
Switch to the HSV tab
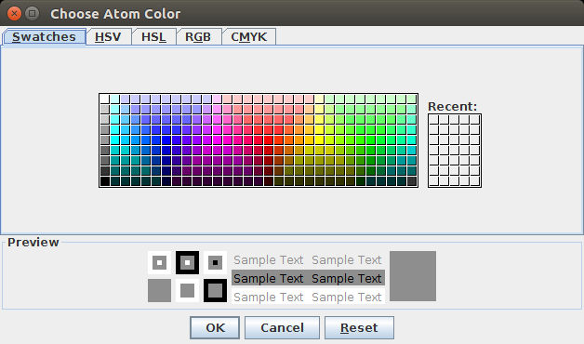point(109,37)
